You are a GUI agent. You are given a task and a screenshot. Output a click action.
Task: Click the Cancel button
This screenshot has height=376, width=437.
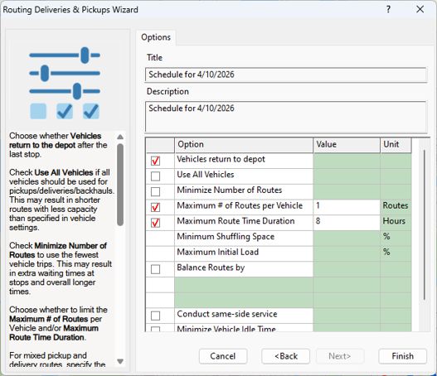(x=223, y=356)
